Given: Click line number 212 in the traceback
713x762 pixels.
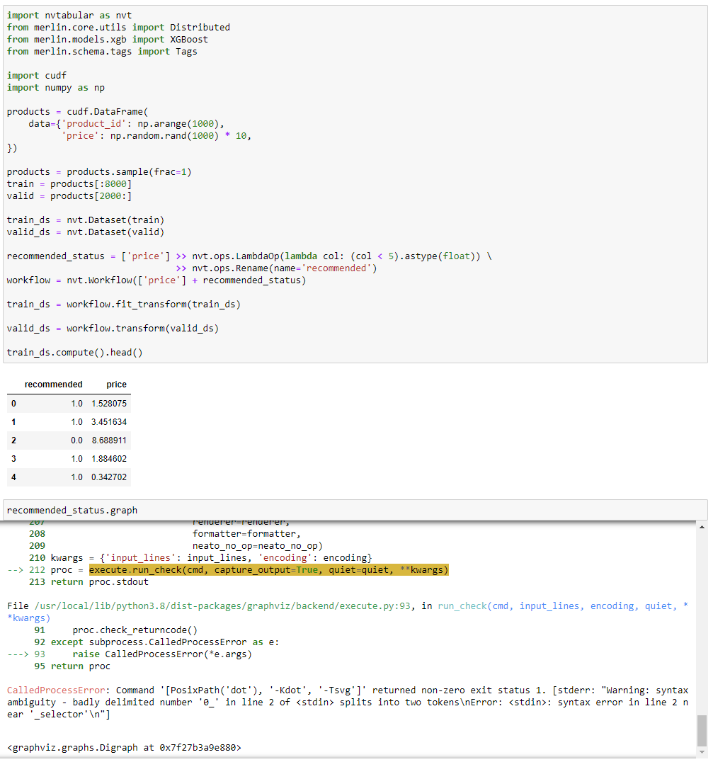Looking at the screenshot, I should (35, 569).
